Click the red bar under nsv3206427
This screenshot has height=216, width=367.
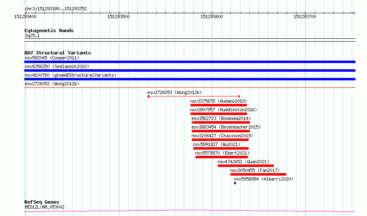(220, 140)
